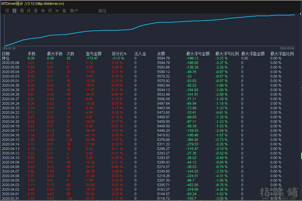The width and height of the screenshot is (302, 201).
Task: Click the 2020.05.06 chart end date label
Action: 287,48
